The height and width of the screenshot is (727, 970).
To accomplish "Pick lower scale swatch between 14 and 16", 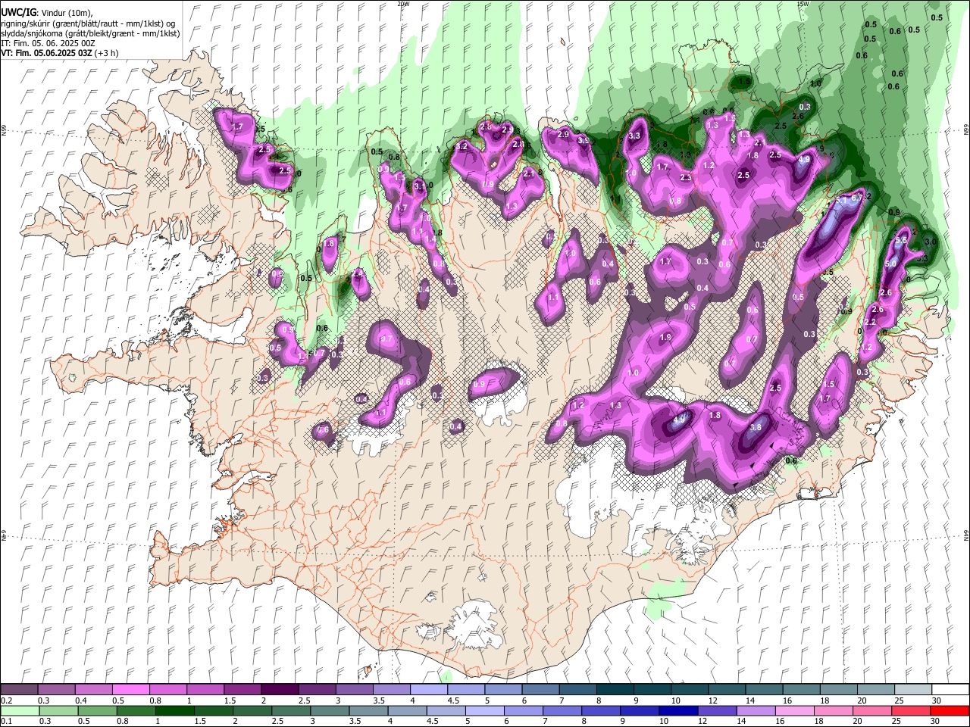I will (756, 710).
